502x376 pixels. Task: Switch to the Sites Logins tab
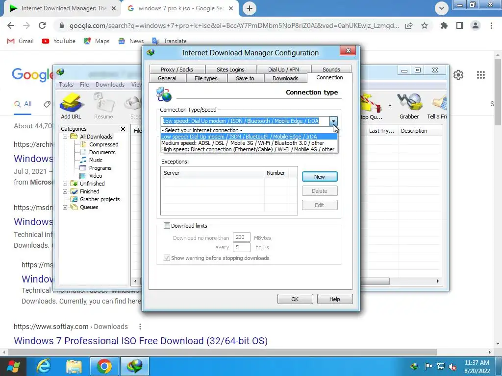230,70
